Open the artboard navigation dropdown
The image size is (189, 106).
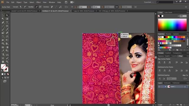click(x=32, y=105)
